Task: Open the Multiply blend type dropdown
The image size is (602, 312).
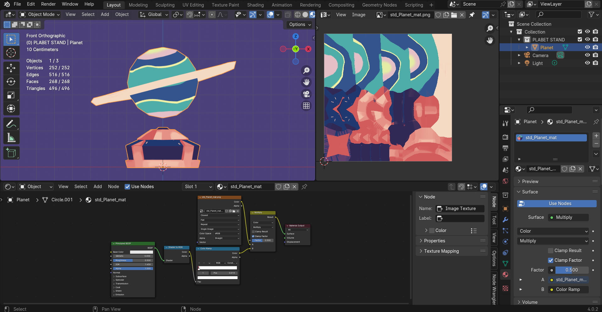Action: 553,241
